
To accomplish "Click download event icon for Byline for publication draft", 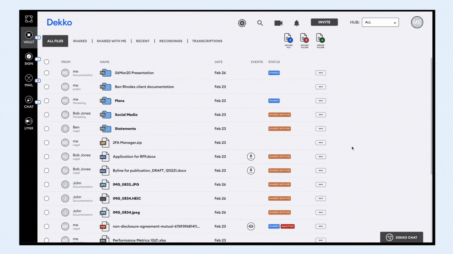I will tap(251, 171).
